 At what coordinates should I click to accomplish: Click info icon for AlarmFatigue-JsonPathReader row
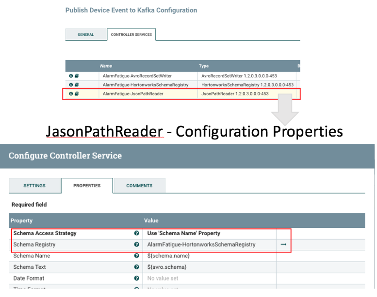click(71, 94)
